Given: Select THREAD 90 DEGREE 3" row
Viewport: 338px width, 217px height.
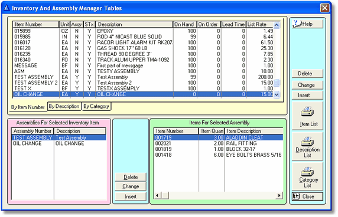Looking at the screenshot, I should click(x=143, y=54).
